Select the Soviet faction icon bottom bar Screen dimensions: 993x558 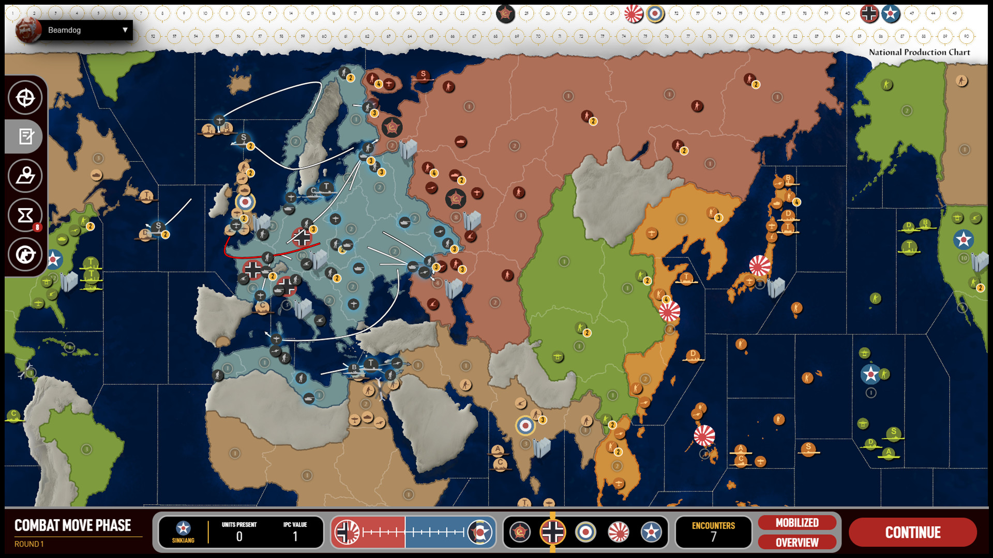(520, 532)
